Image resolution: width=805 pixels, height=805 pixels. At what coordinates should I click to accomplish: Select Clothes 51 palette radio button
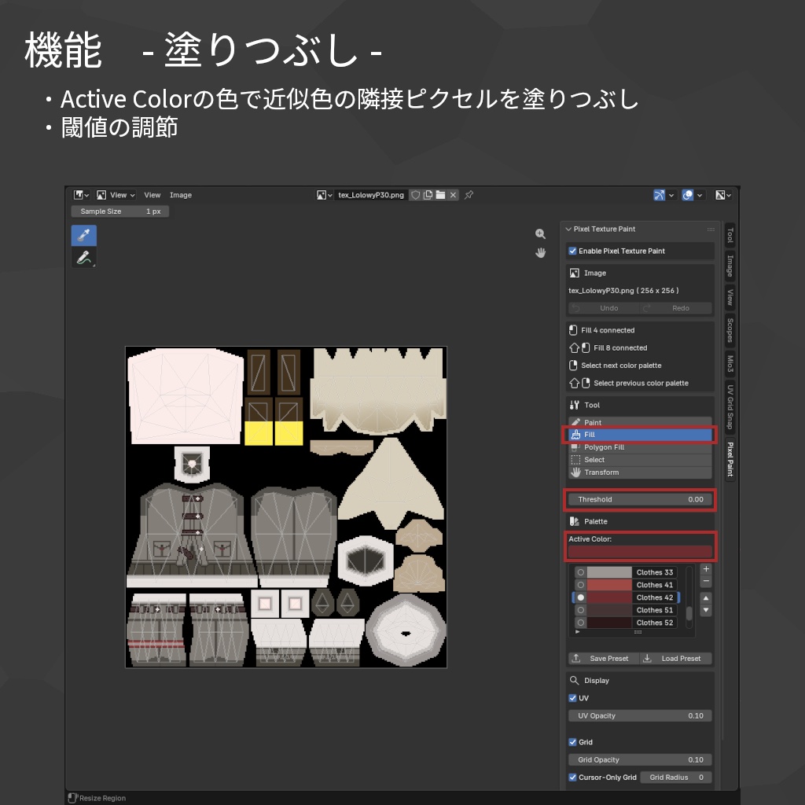click(581, 610)
